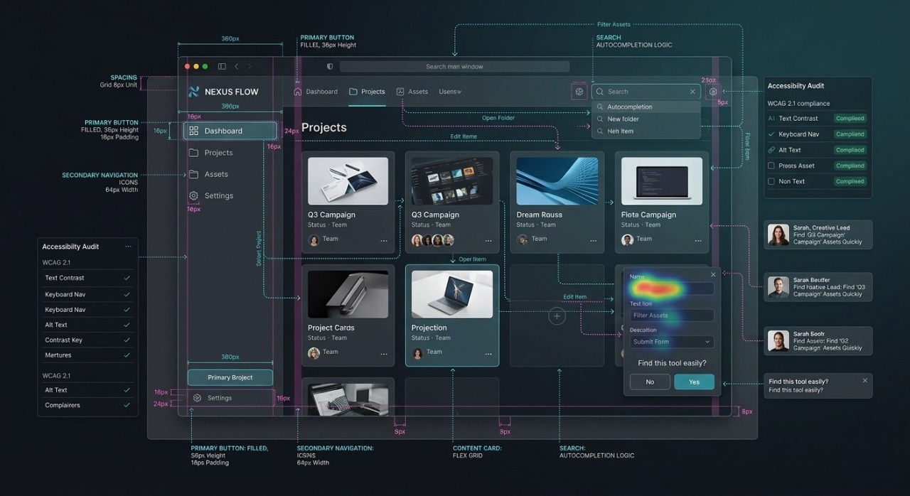Click the 'WCAG 2.1 compliance' heading text
Image resolution: width=910 pixels, height=496 pixels.
click(798, 104)
